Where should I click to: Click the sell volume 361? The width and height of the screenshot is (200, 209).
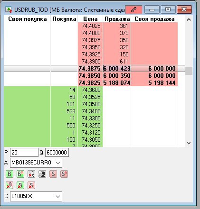click(124, 26)
